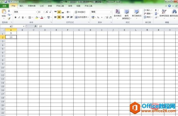The image size is (178, 116).
Task: Click the Wrap Text button
Action: tap(80, 12)
